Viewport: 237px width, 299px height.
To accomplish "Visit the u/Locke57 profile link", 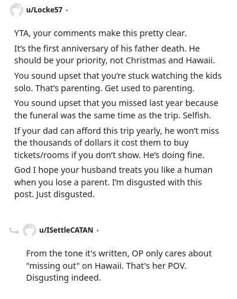I will pos(44,10).
